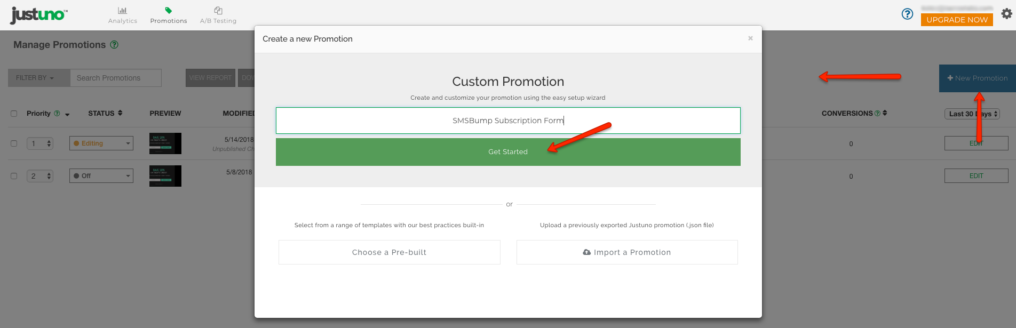Click the Manage Promotions heading

60,45
